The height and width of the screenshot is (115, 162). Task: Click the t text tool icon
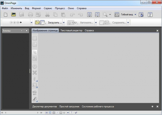(x=35, y=79)
